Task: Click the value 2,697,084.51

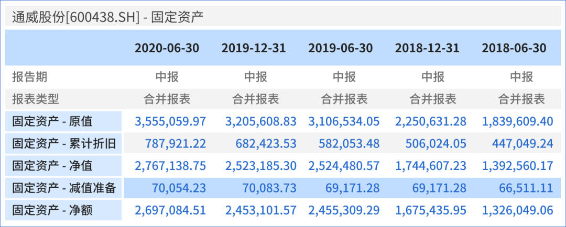Action: (170, 210)
